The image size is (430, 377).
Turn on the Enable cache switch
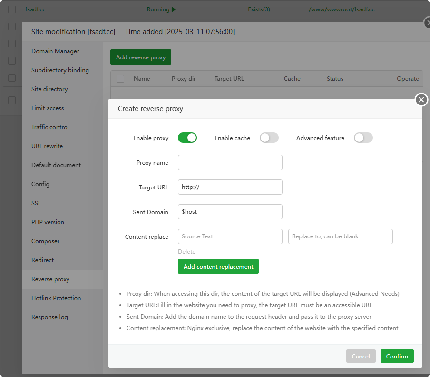click(269, 138)
